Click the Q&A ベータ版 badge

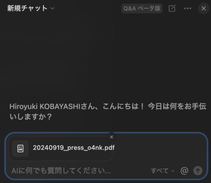pos(142,8)
